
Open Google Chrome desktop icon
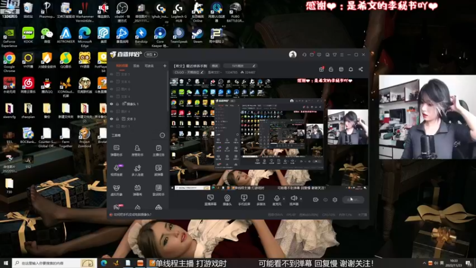[9, 63]
